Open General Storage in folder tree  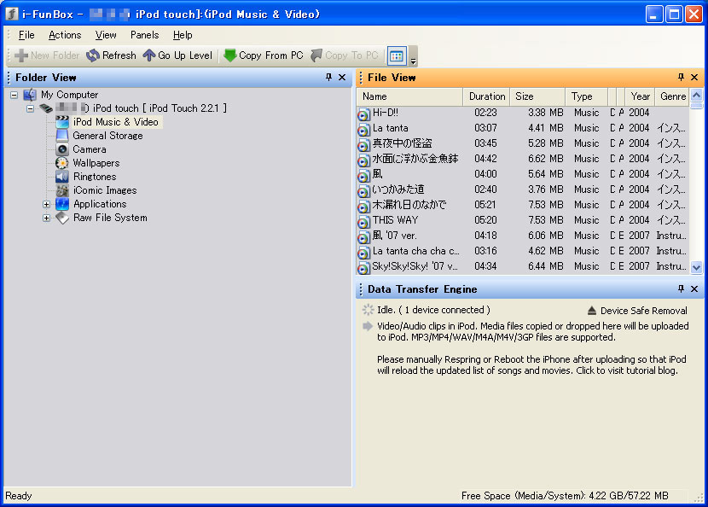[x=108, y=136]
